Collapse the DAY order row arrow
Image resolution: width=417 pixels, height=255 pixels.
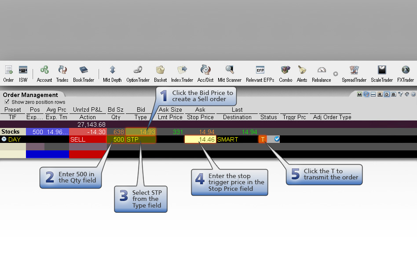[x=4, y=139]
